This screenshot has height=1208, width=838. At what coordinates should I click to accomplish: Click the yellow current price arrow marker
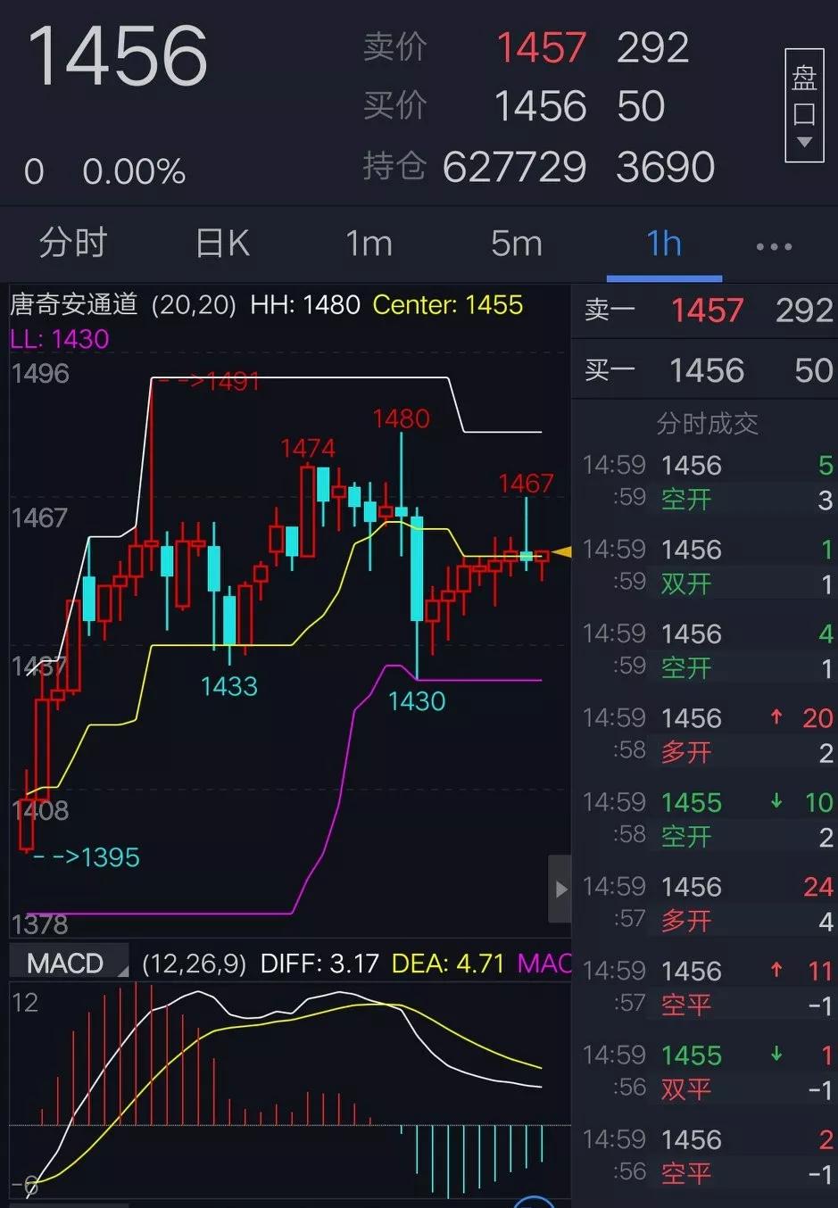560,551
